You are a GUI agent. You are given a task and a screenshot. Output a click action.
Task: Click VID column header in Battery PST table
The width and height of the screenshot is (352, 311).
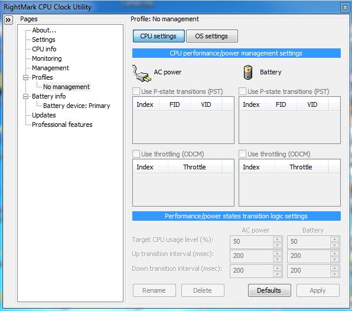(312, 104)
